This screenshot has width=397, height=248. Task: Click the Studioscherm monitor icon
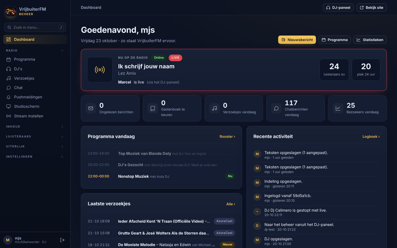pos(9,106)
